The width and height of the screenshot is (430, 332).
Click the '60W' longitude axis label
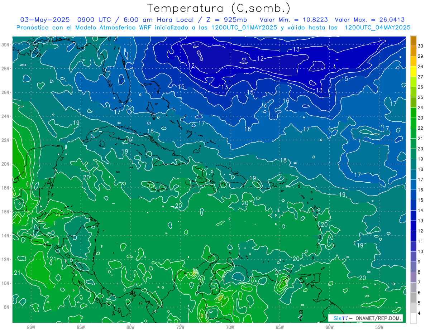[330, 327]
